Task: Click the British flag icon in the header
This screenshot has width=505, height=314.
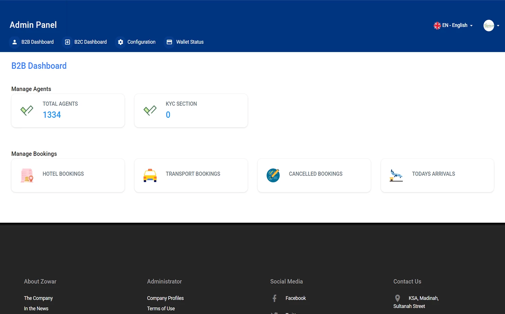Action: (437, 25)
